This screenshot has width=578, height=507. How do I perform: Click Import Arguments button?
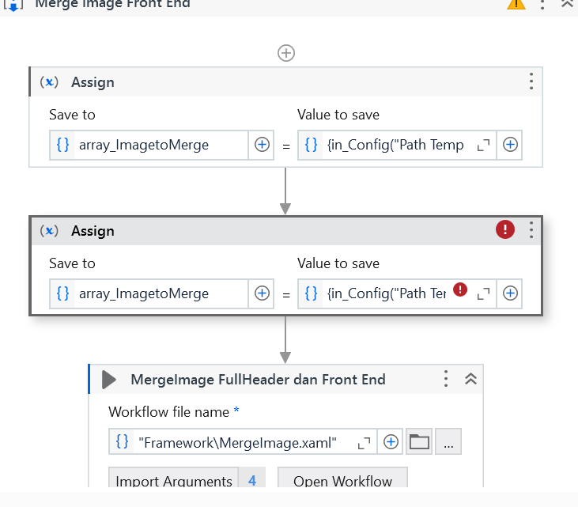pyautogui.click(x=175, y=481)
